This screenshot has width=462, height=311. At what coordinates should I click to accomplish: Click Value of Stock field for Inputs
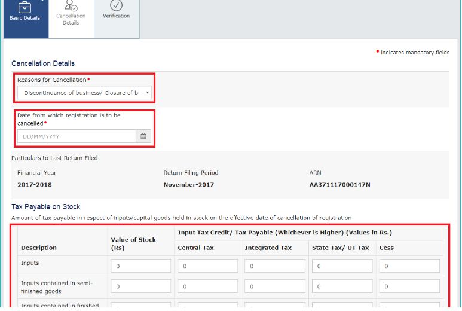pyautogui.click(x=140, y=266)
